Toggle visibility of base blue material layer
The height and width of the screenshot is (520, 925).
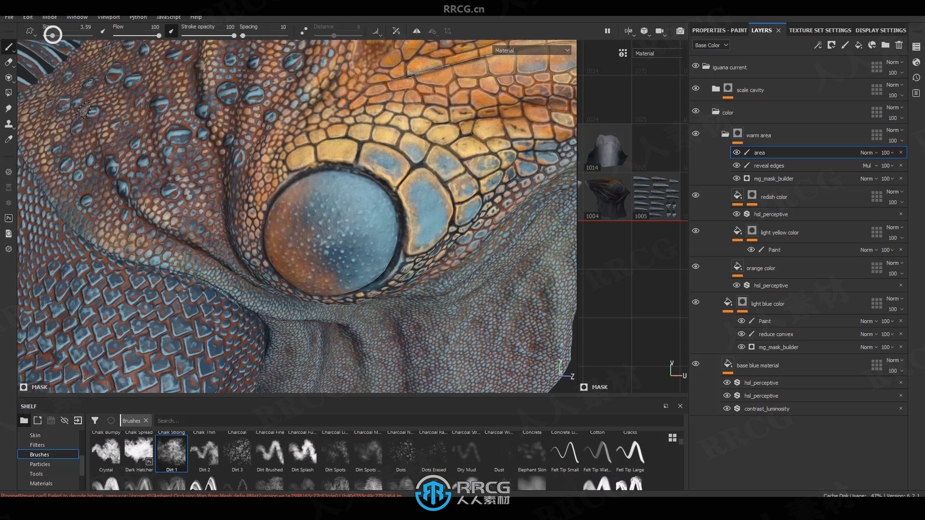696,364
